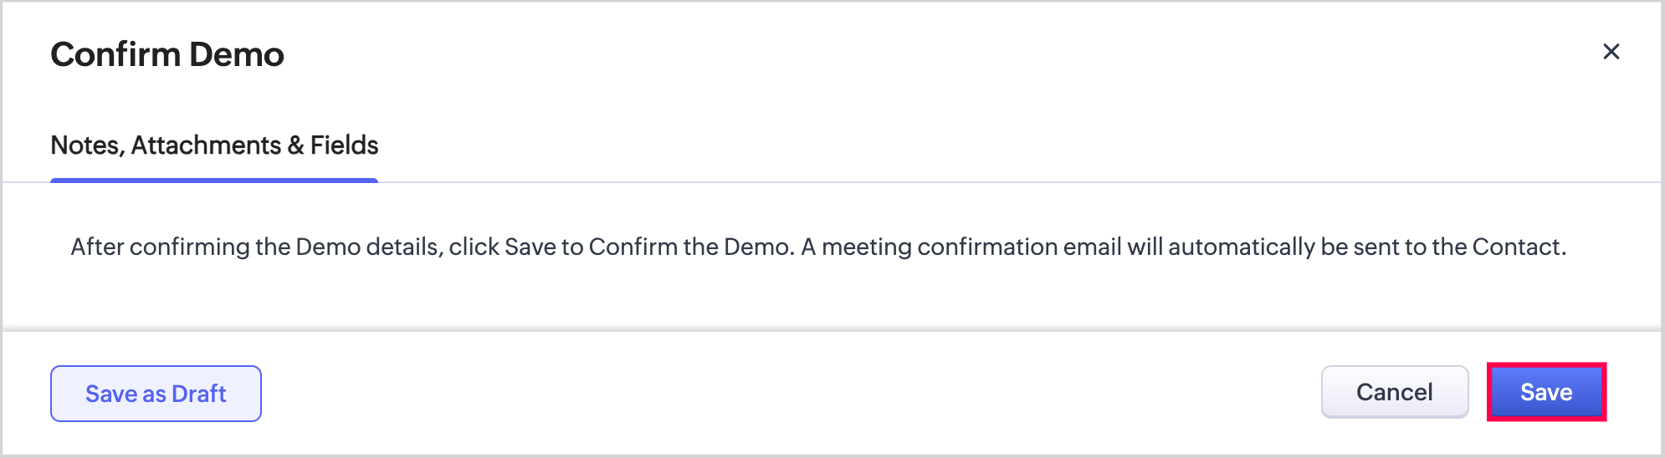Click the grey Cancel button beside Save
Screen dimensions: 1665x458
click(x=1394, y=392)
